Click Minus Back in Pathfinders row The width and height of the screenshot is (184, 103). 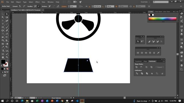162,74
